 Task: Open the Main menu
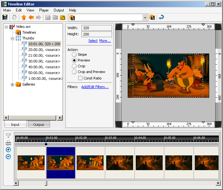(7, 10)
